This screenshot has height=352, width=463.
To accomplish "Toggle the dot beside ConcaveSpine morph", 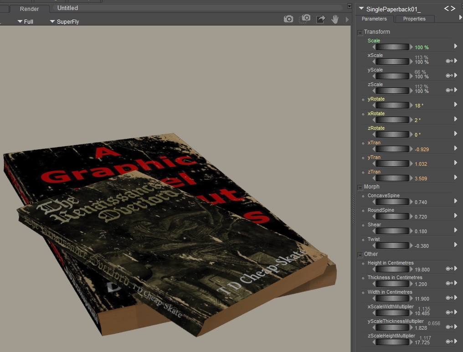I will (x=363, y=196).
